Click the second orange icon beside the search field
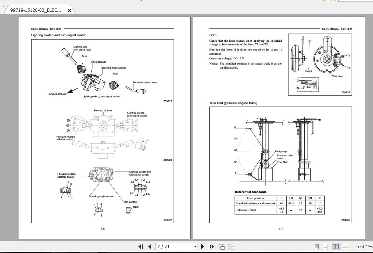Image resolution: width=373 pixels, height=253 pixels. pyautogui.click(x=331, y=1)
